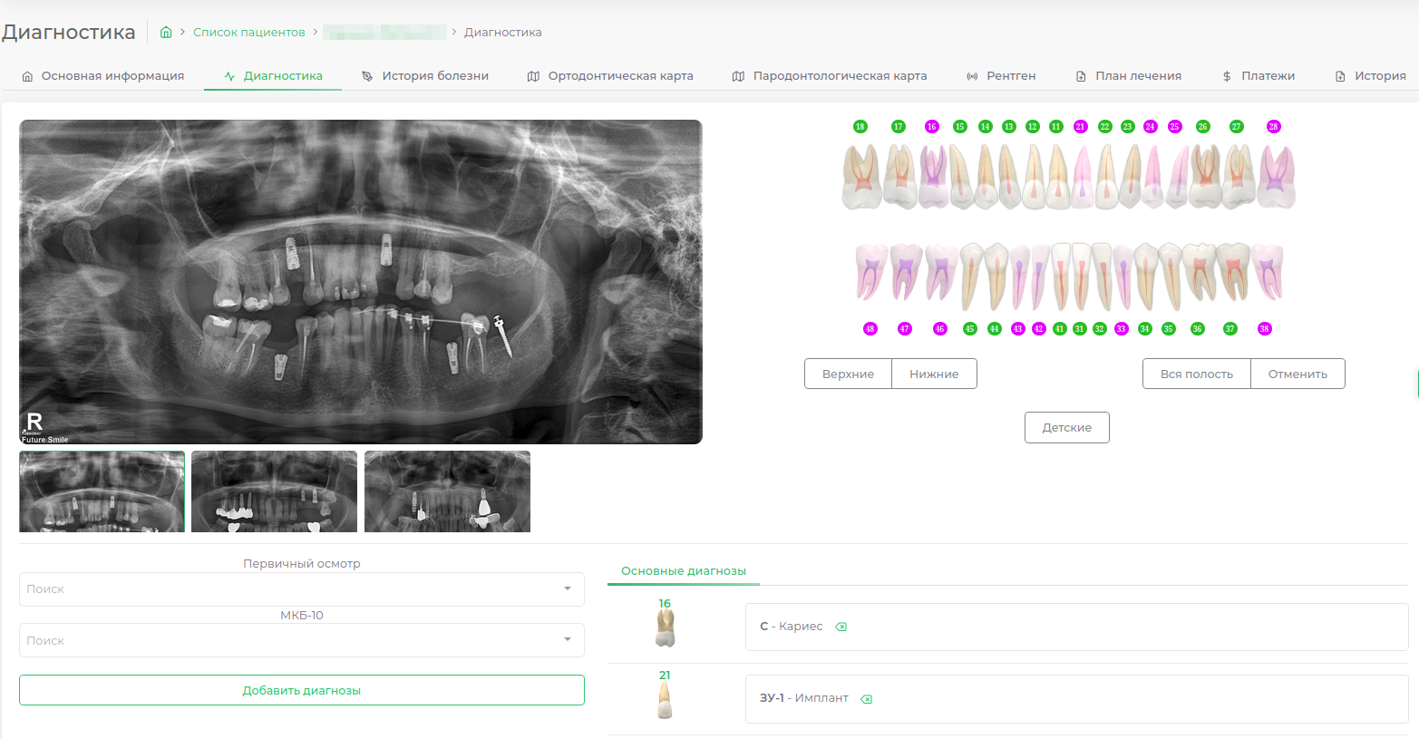Click the 'ЗУ-1 - Имплант' diagnosis text
The width and height of the screenshot is (1419, 739).
pyautogui.click(x=804, y=698)
